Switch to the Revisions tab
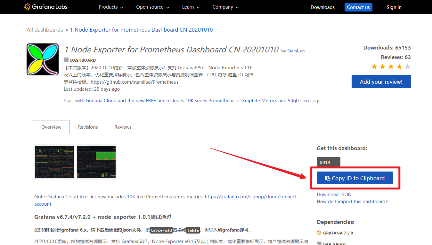Screen dimensions: 432x245 (x=88, y=127)
